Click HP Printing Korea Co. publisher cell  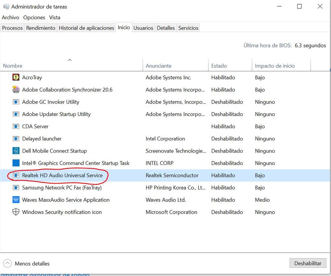point(175,188)
